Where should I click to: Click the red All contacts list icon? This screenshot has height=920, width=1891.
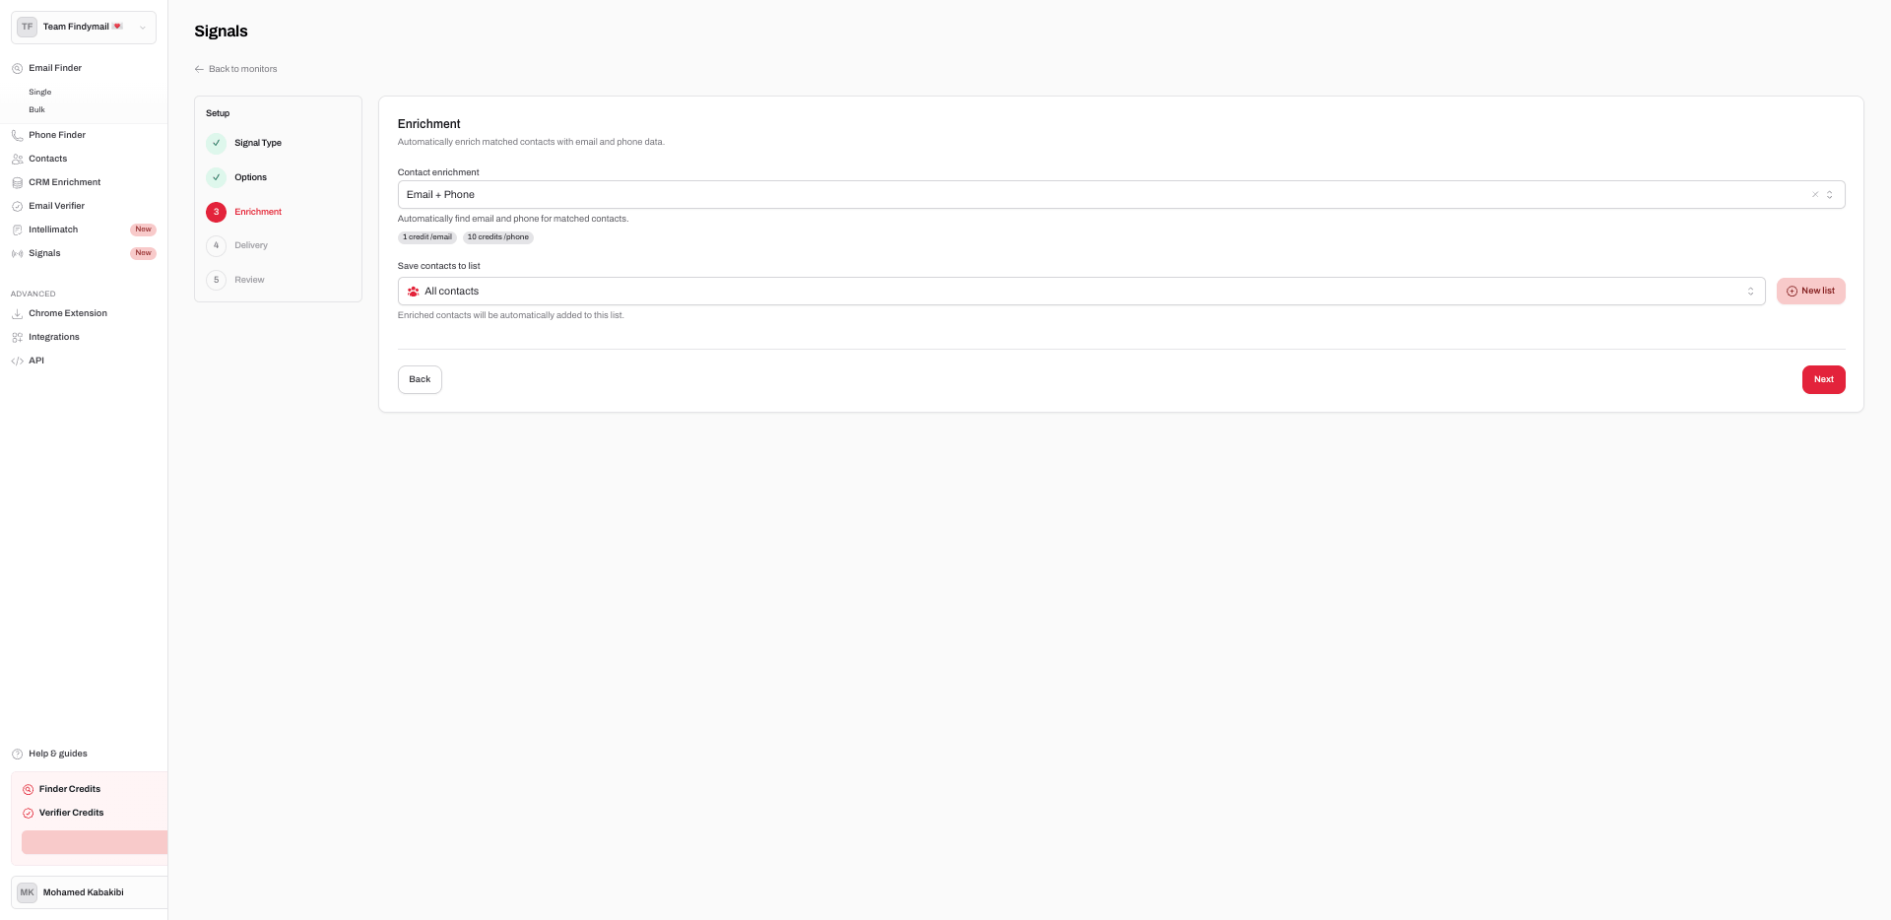414,292
